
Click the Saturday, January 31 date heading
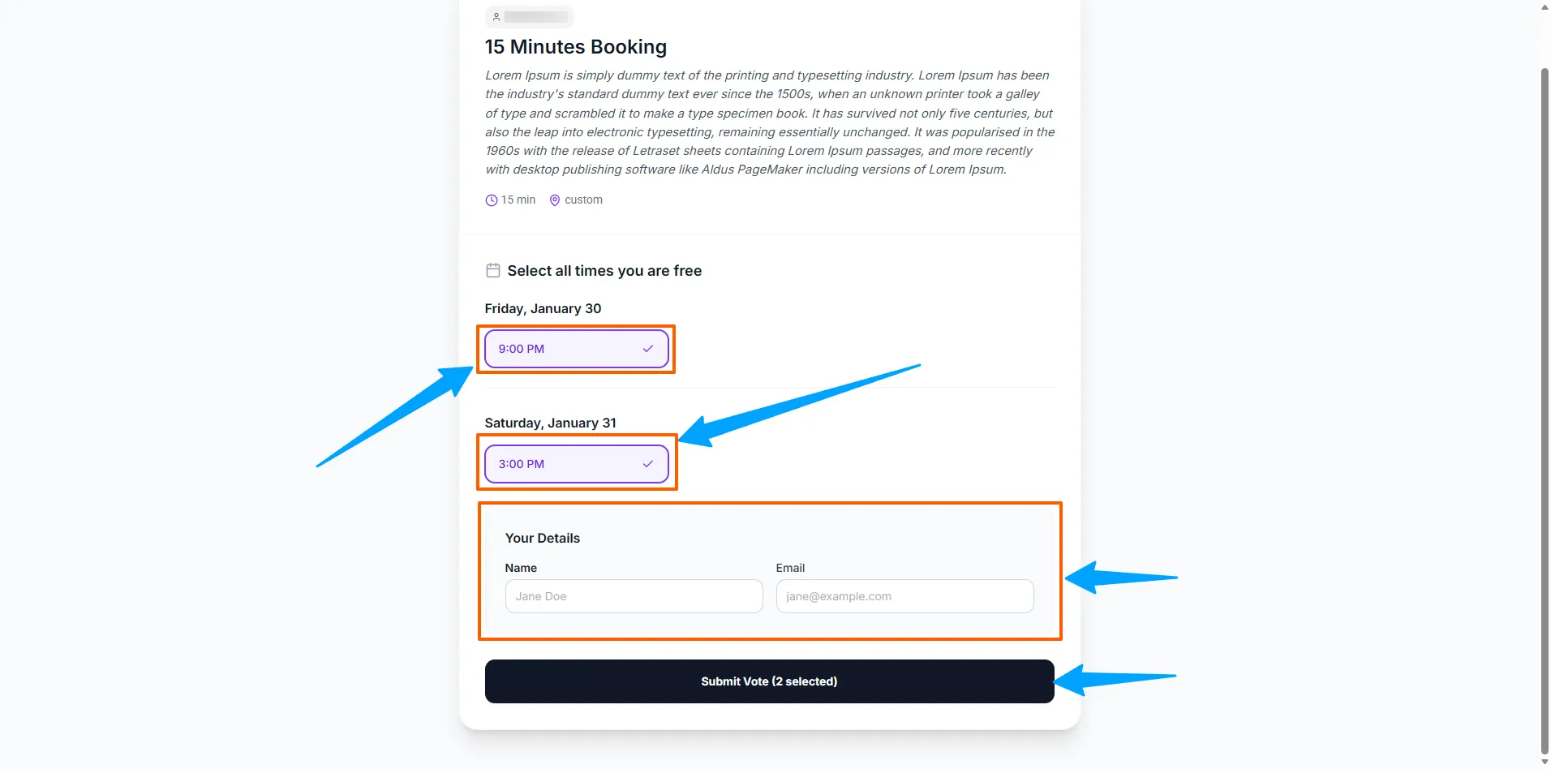click(x=551, y=423)
